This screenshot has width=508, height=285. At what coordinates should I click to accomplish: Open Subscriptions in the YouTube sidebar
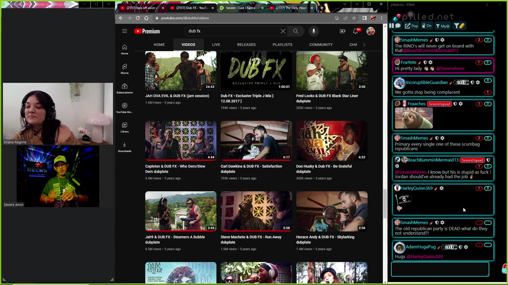click(125, 88)
